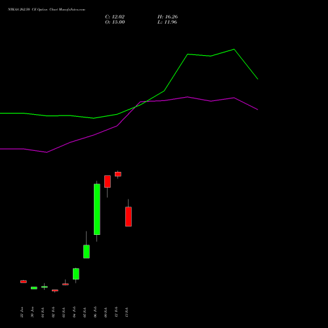
Task: Click the 09 Feb date axis label
Action: (106, 312)
